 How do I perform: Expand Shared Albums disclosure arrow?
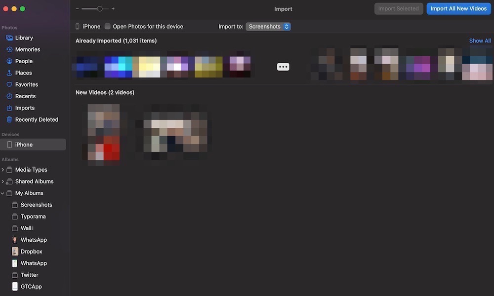2,182
